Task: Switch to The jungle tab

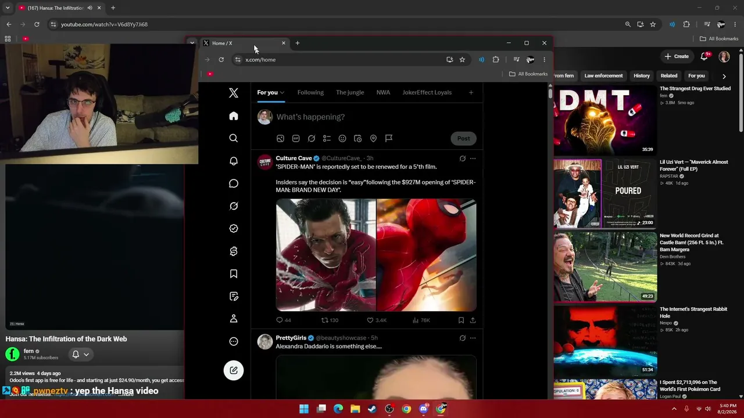Action: coord(350,92)
